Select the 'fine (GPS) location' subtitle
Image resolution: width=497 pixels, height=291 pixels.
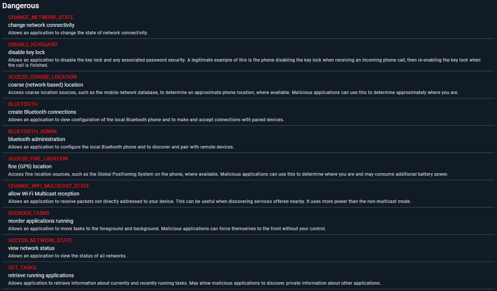tap(30, 166)
